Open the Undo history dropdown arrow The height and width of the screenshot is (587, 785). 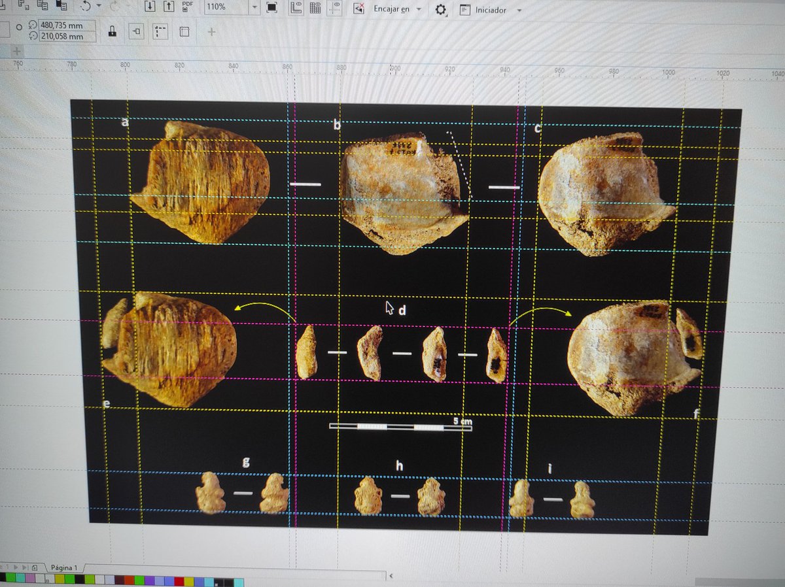click(98, 6)
